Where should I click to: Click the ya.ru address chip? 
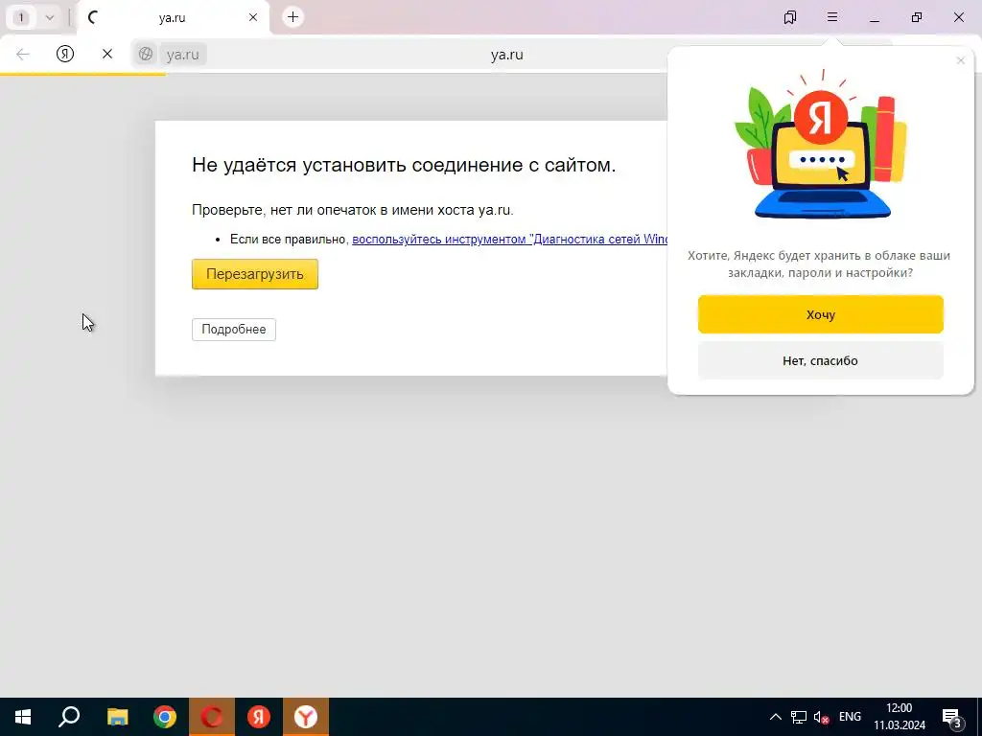pos(183,55)
